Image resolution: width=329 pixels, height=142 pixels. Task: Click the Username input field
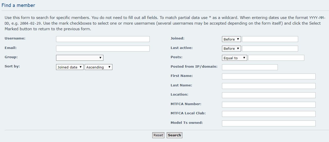point(103,39)
